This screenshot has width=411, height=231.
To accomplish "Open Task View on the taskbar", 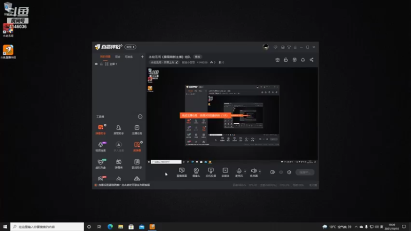I will tap(99, 227).
